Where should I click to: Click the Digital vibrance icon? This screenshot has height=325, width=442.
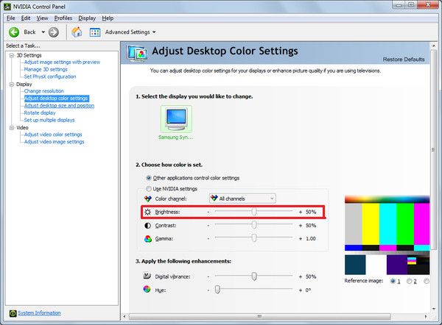147,276
